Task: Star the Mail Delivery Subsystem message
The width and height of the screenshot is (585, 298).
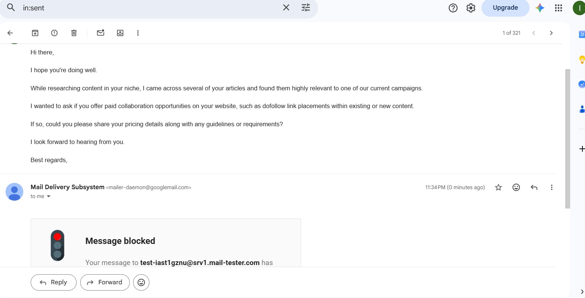Action: 498,187
